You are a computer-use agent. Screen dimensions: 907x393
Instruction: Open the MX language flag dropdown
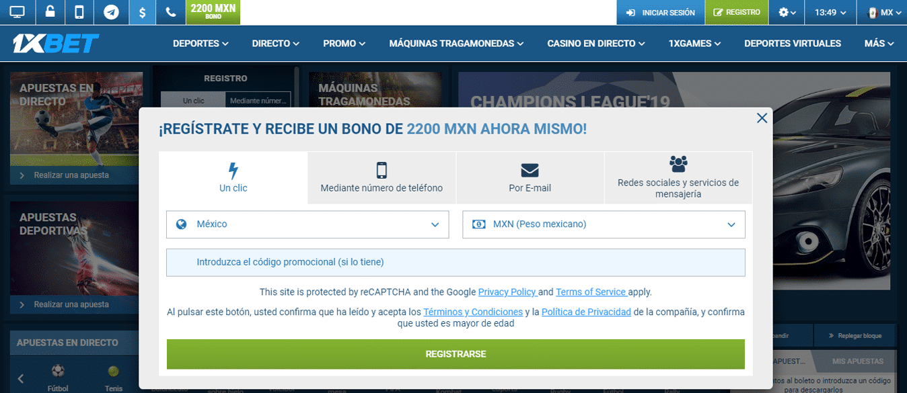882,12
